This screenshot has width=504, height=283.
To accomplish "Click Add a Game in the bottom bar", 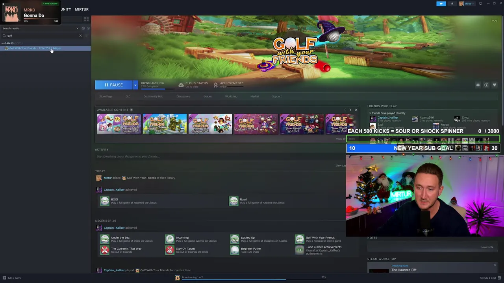I will (12, 278).
